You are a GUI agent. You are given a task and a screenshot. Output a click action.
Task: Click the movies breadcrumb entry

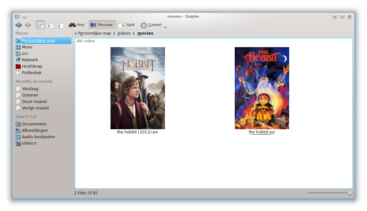(145, 33)
